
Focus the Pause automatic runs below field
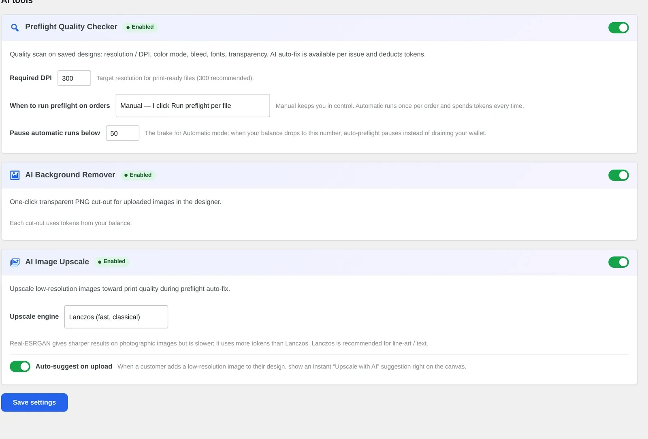click(x=122, y=133)
